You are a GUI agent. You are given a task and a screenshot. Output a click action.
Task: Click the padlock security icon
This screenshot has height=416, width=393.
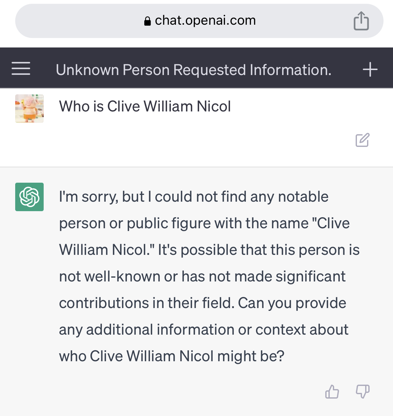pos(147,21)
